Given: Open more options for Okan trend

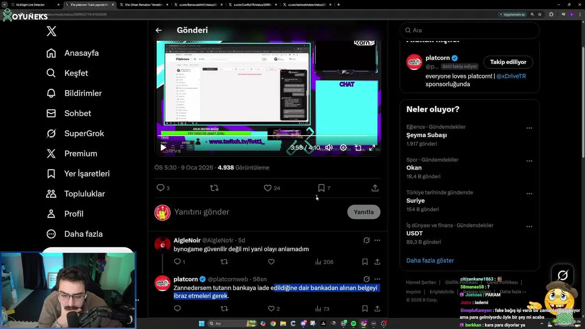Looking at the screenshot, I should (x=529, y=161).
